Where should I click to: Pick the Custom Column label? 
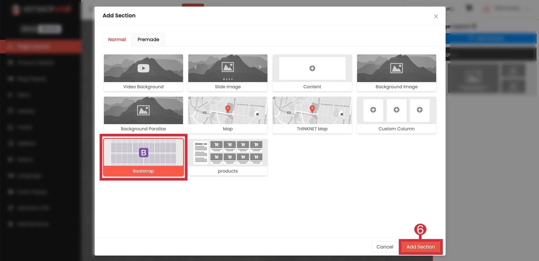(396, 129)
